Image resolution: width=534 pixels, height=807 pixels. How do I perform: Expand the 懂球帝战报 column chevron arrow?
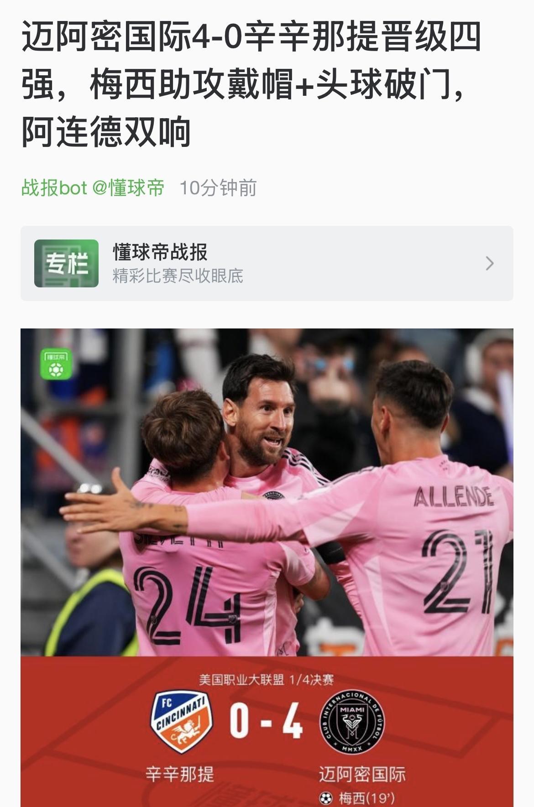point(490,263)
